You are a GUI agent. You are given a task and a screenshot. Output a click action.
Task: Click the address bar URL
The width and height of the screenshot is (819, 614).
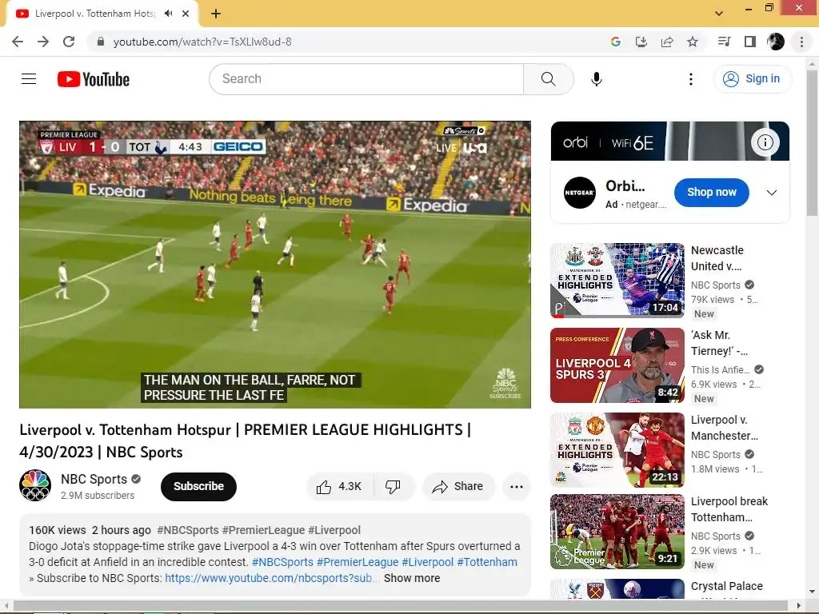pyautogui.click(x=202, y=42)
